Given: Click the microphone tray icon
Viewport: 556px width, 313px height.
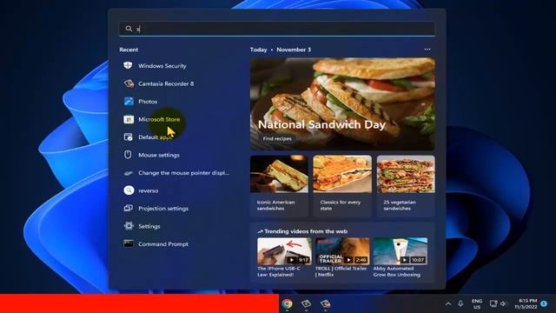Looking at the screenshot, I should tap(460, 303).
